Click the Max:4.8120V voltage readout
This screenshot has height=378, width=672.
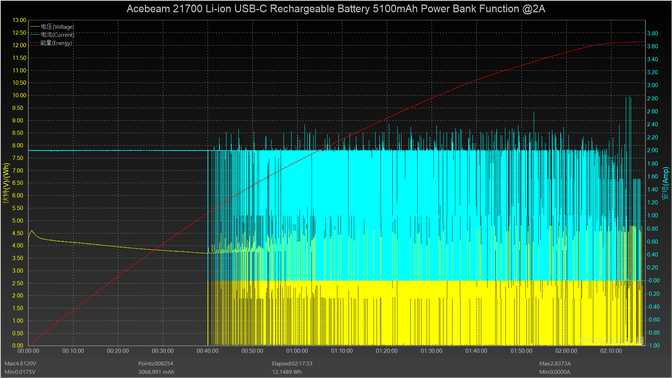[x=20, y=364]
